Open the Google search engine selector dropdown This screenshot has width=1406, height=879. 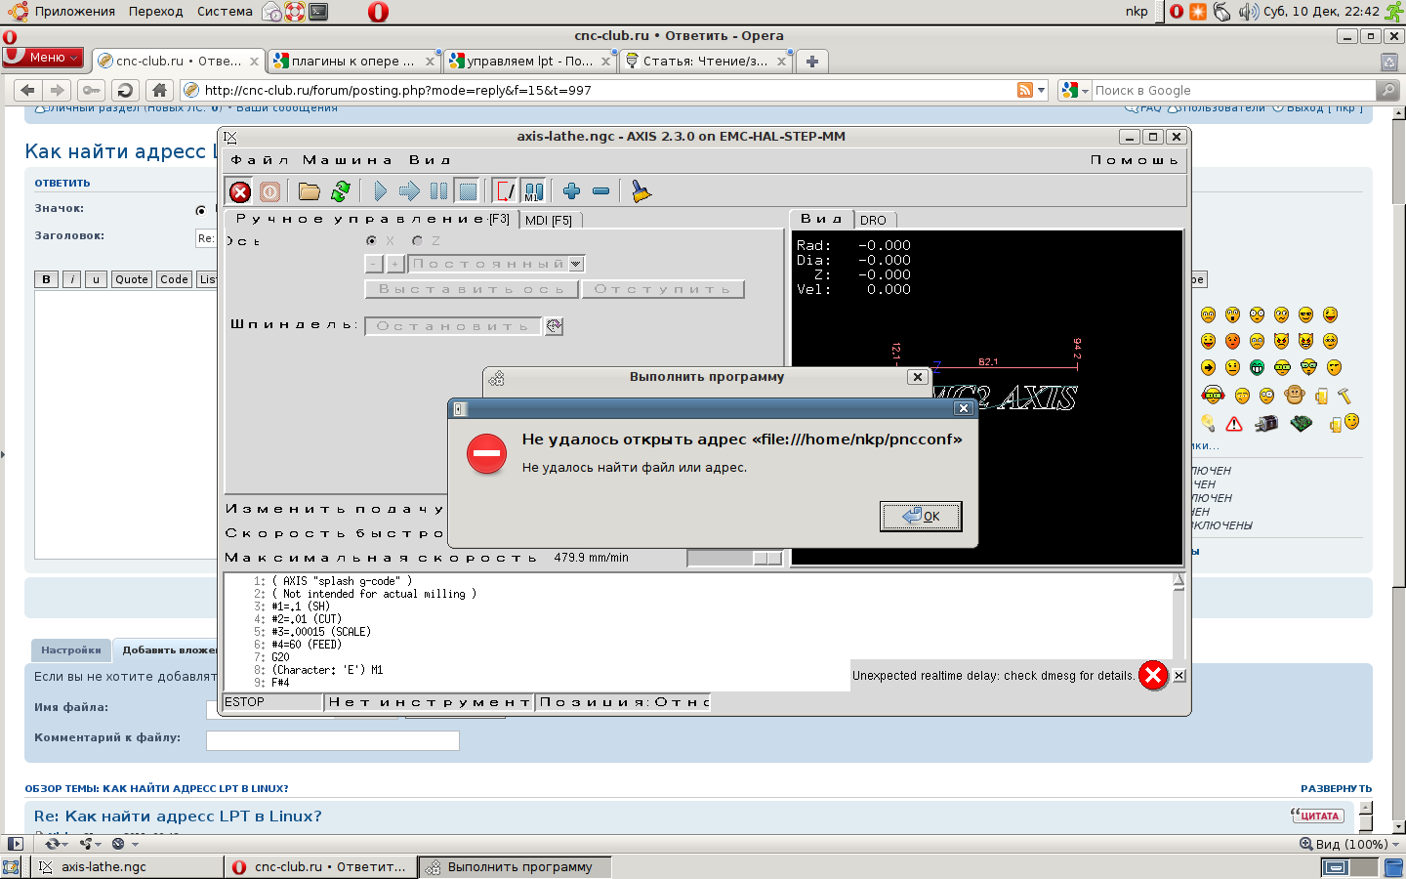1075,90
